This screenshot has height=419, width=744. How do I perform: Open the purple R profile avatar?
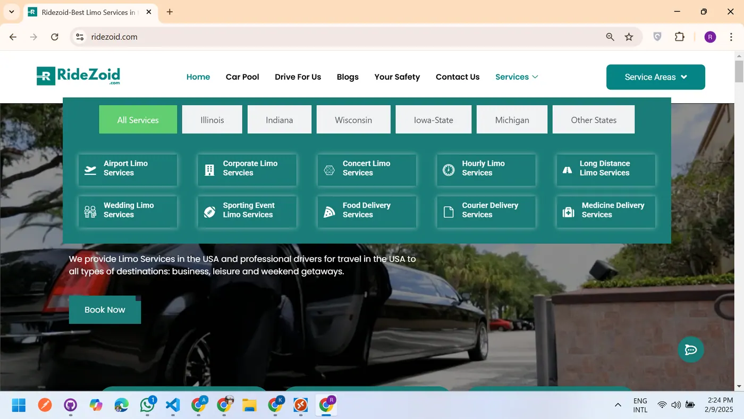click(x=710, y=37)
